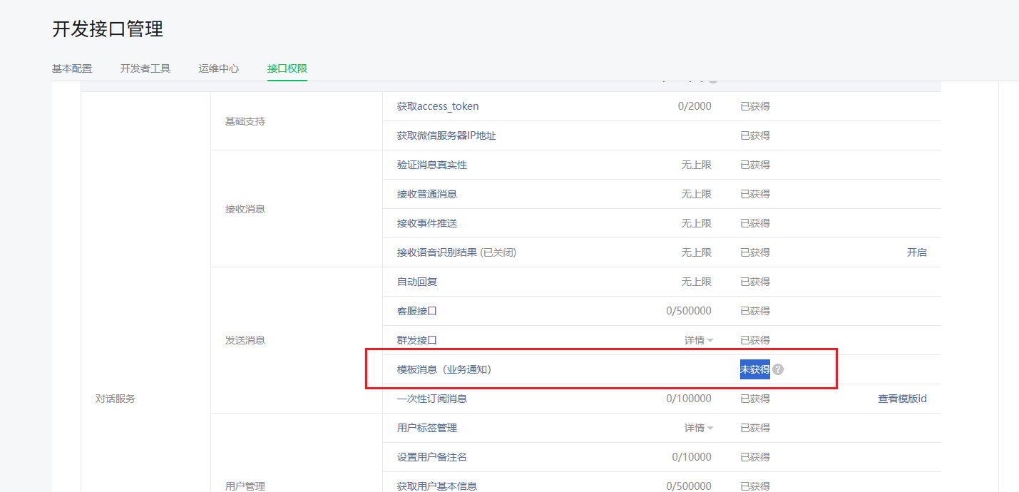Select the 接口权限 tab
The width and height of the screenshot is (1019, 492).
[x=287, y=68]
